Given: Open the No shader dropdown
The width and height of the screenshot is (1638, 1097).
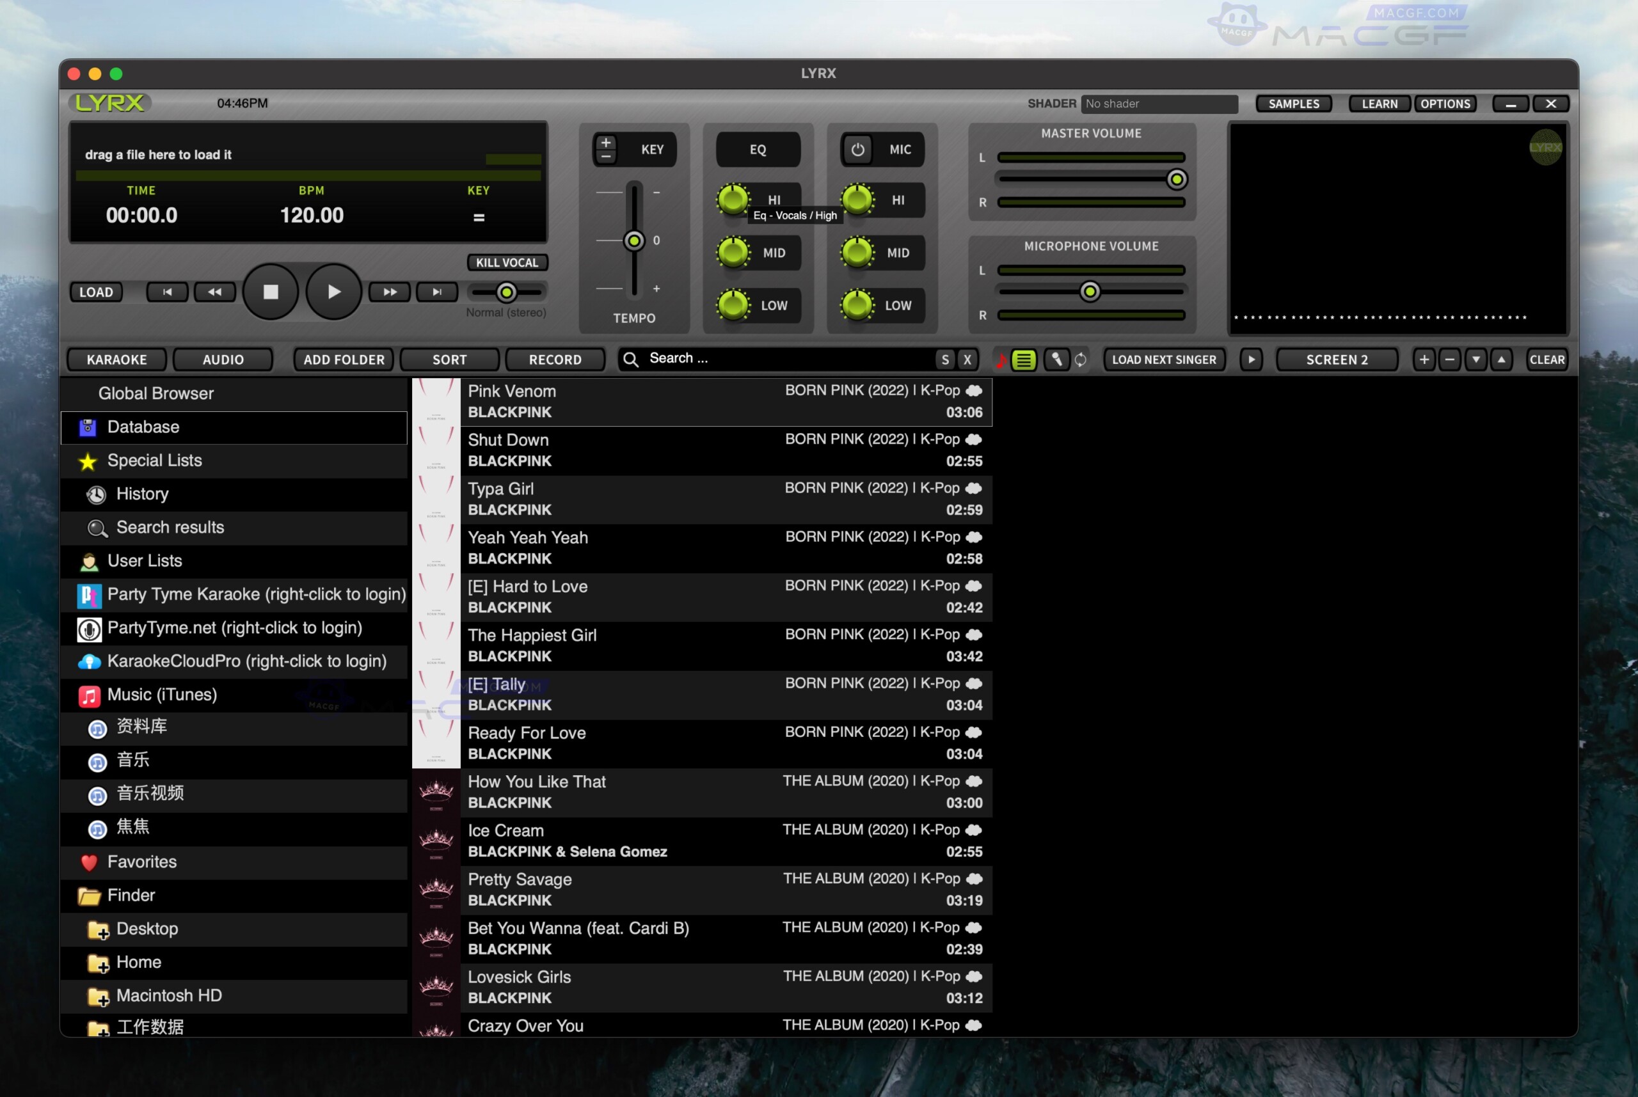Looking at the screenshot, I should pyautogui.click(x=1159, y=104).
